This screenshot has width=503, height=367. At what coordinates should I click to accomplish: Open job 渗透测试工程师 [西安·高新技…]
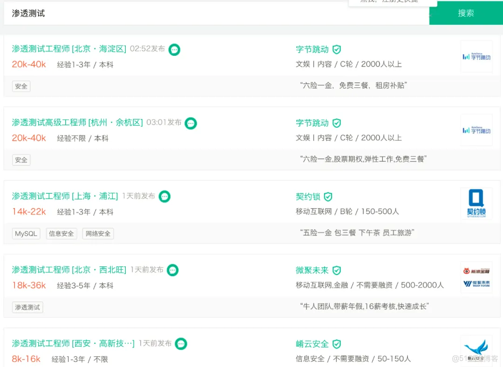click(73, 344)
